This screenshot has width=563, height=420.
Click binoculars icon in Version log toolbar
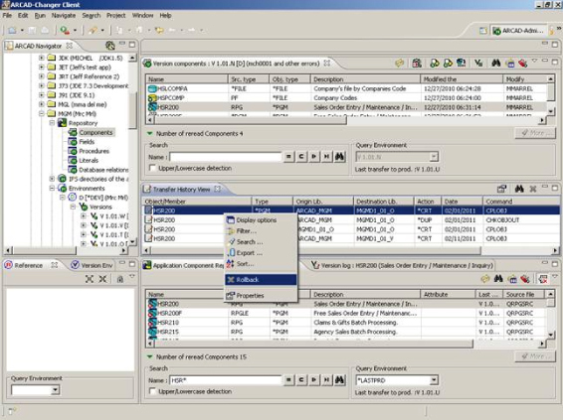click(x=498, y=278)
